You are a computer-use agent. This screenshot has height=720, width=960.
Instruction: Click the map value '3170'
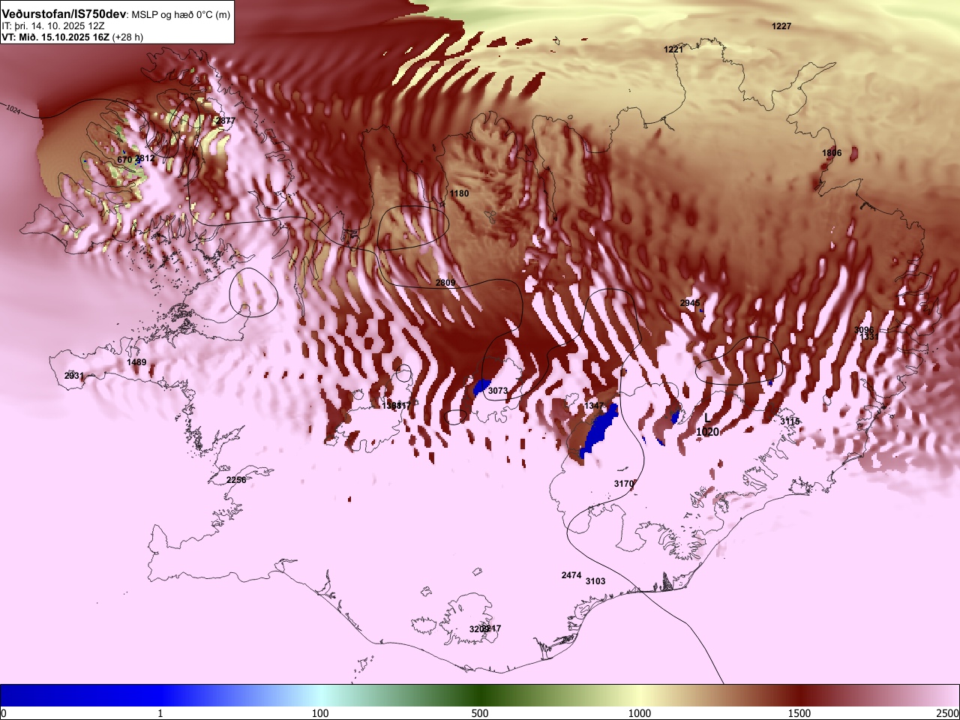pyautogui.click(x=624, y=484)
